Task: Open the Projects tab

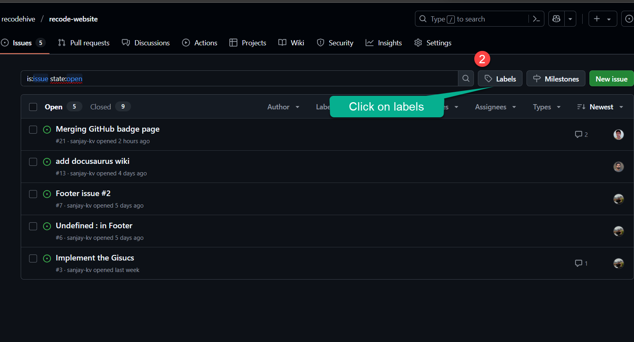Action: pyautogui.click(x=248, y=43)
